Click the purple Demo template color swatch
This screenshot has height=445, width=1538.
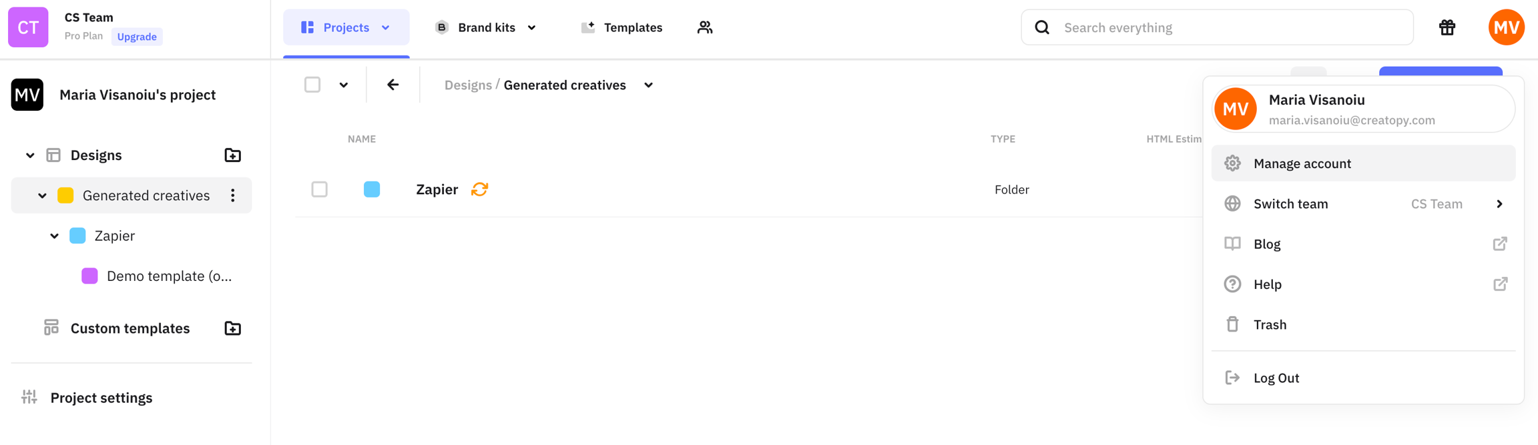89,276
